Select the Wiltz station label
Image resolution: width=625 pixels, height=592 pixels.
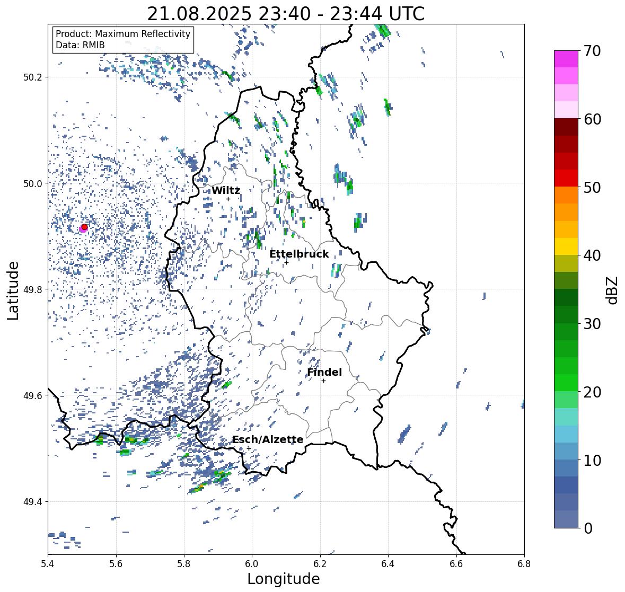coord(226,190)
